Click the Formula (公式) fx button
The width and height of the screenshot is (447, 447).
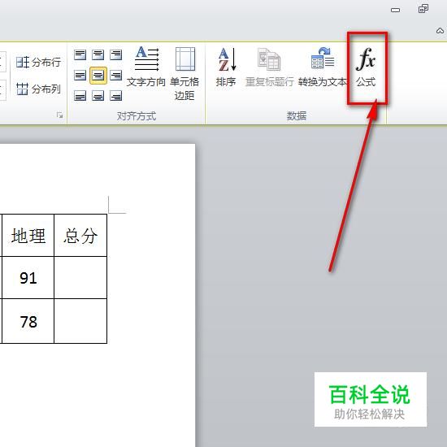tap(366, 67)
